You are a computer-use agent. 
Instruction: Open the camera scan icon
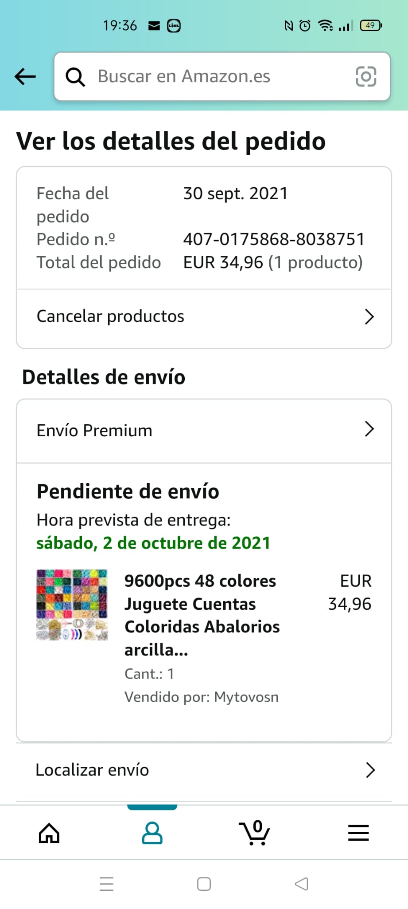click(x=366, y=76)
